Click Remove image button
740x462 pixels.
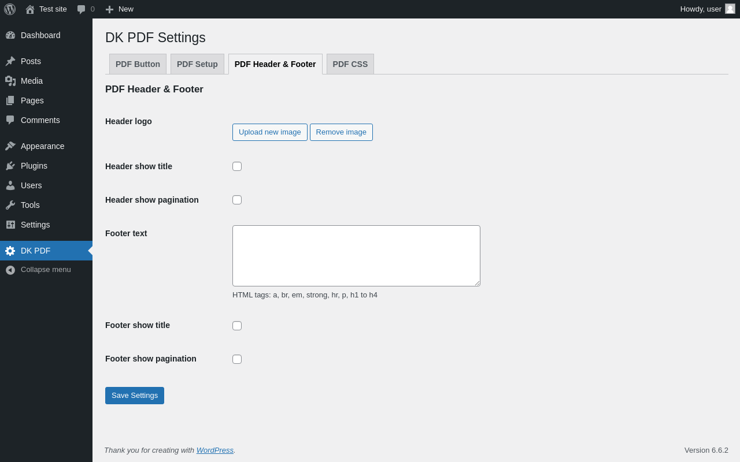tap(341, 132)
